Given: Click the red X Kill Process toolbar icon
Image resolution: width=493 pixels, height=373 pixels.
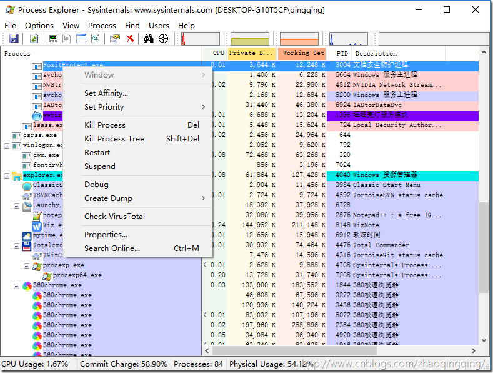Looking at the screenshot, I should [x=130, y=39].
